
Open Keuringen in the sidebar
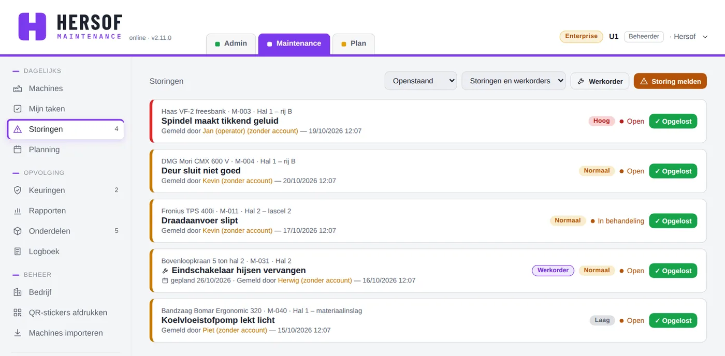pos(66,190)
